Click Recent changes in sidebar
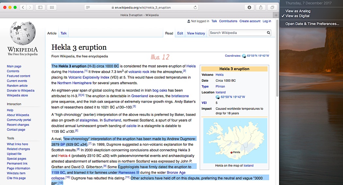 pyautogui.click(x=18, y=125)
